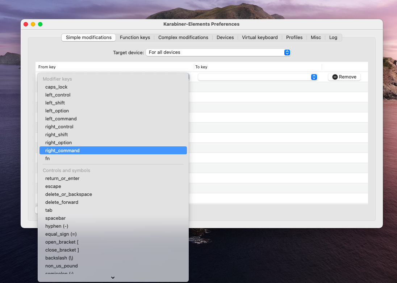Minimize the Preferences window with yellow button

click(33, 24)
